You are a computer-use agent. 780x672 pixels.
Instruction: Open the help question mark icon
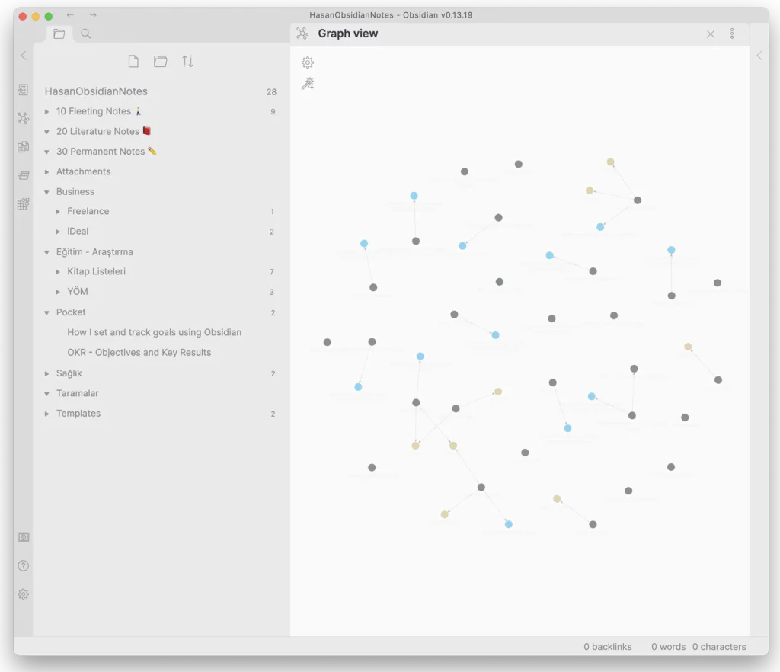[x=24, y=565]
